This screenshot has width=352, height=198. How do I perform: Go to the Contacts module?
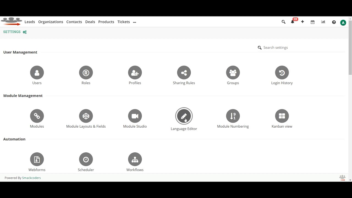[x=74, y=22]
